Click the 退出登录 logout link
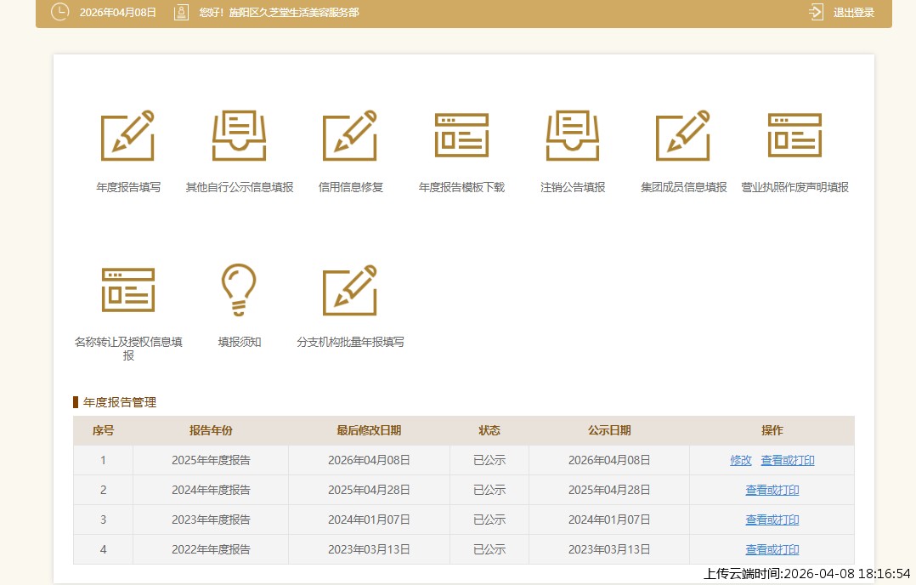Image resolution: width=916 pixels, height=585 pixels. pyautogui.click(x=853, y=13)
